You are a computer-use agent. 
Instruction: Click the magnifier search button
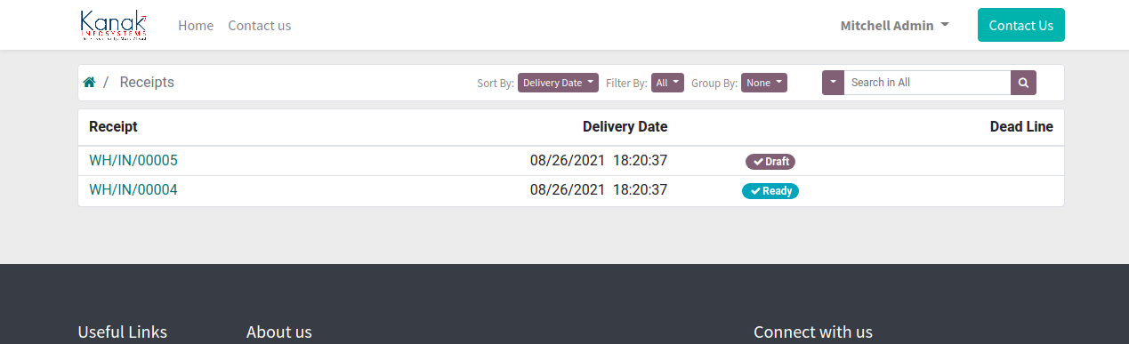1023,83
